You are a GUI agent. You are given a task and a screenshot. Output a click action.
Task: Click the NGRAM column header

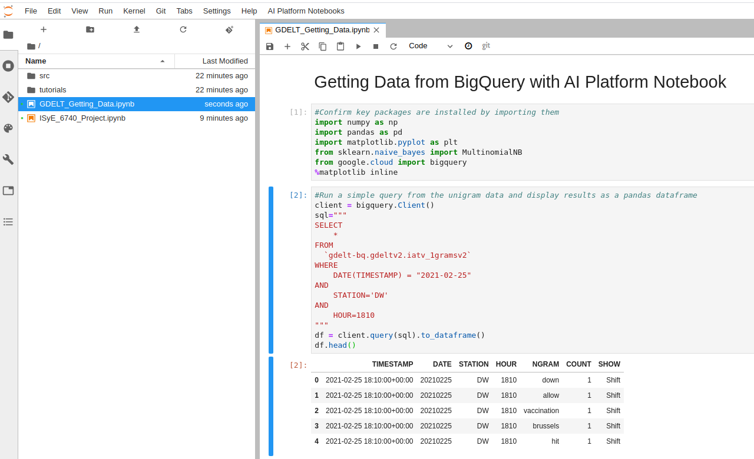[x=545, y=364]
